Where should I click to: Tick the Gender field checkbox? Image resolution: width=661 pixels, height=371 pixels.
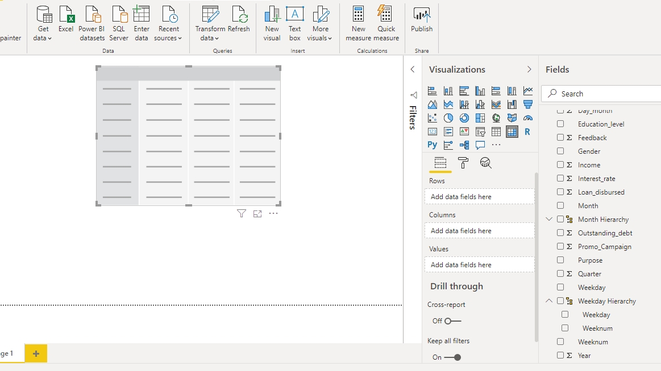pyautogui.click(x=560, y=151)
